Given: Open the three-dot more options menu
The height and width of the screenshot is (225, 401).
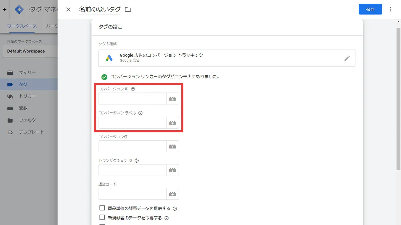Looking at the screenshot, I should coord(390,9).
